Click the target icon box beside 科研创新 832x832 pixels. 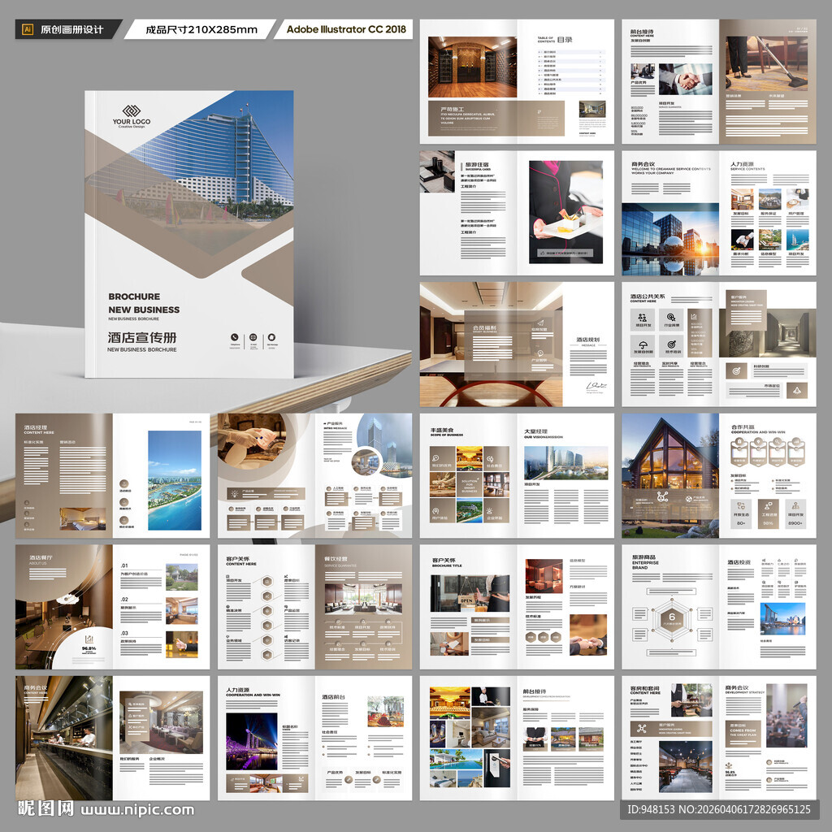736,370
